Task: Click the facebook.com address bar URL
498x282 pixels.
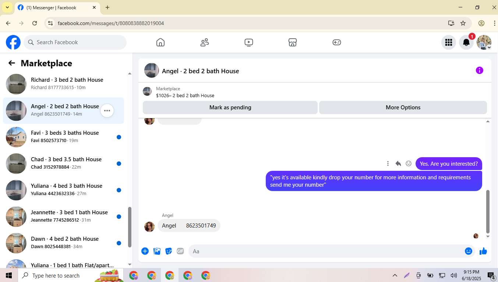Action: 111,23
